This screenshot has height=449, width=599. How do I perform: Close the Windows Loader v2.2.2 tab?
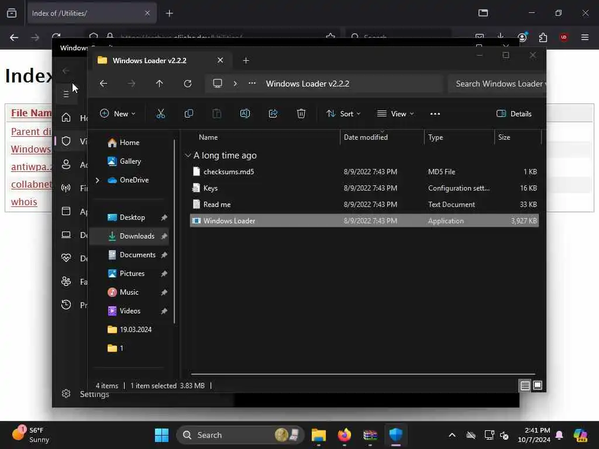tap(220, 60)
